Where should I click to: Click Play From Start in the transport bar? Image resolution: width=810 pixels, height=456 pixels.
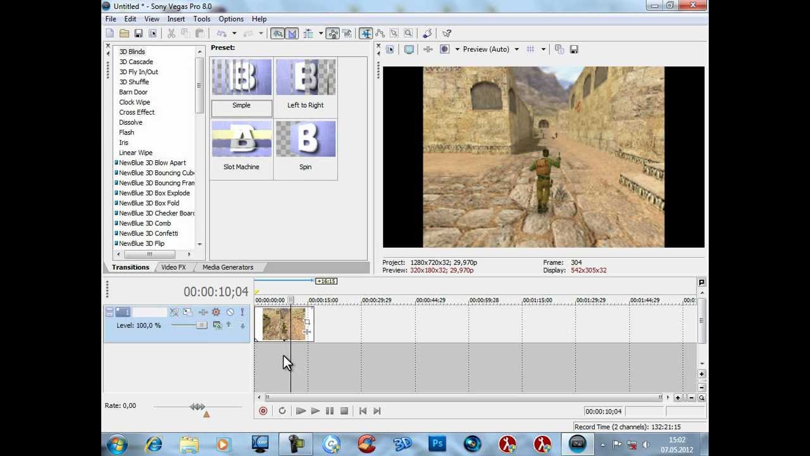[x=301, y=411]
